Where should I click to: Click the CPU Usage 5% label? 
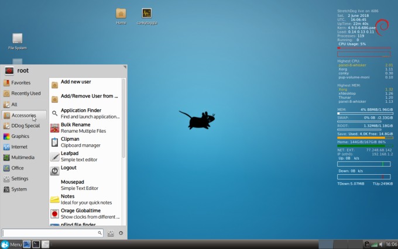[x=352, y=44]
